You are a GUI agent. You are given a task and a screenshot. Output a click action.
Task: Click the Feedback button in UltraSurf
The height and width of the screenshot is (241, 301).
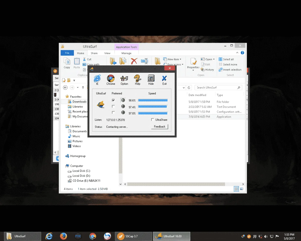pyautogui.click(x=160, y=127)
